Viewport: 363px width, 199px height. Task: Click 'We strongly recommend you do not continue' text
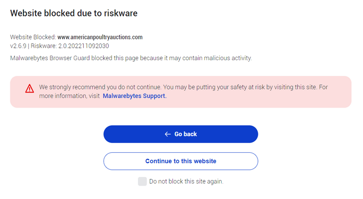pyautogui.click(x=100, y=87)
